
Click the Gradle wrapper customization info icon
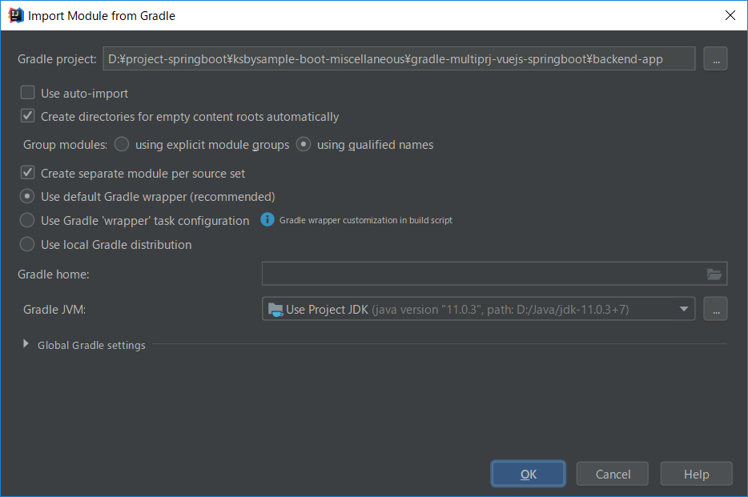(267, 219)
